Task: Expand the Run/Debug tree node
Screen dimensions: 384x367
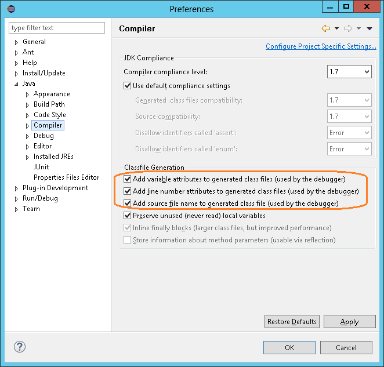Action: (x=16, y=199)
